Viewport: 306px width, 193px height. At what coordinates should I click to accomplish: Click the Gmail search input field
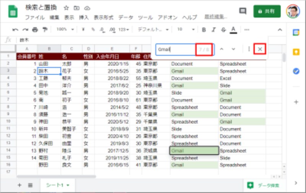pos(176,50)
